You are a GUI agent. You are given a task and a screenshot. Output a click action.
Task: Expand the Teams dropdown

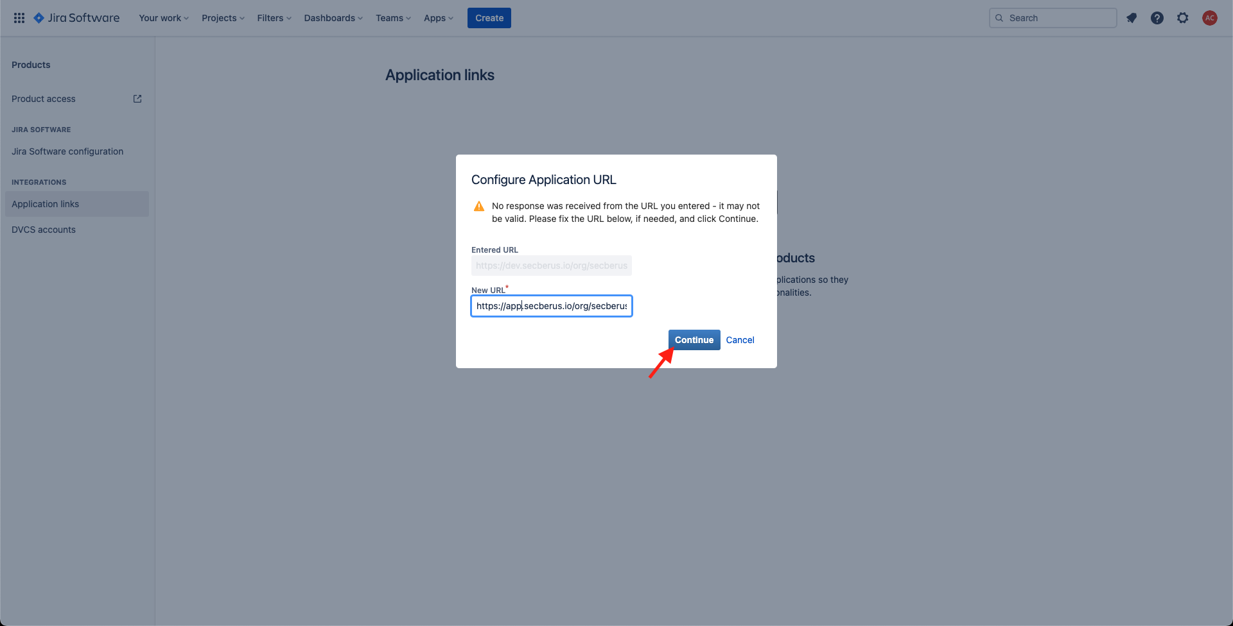393,18
